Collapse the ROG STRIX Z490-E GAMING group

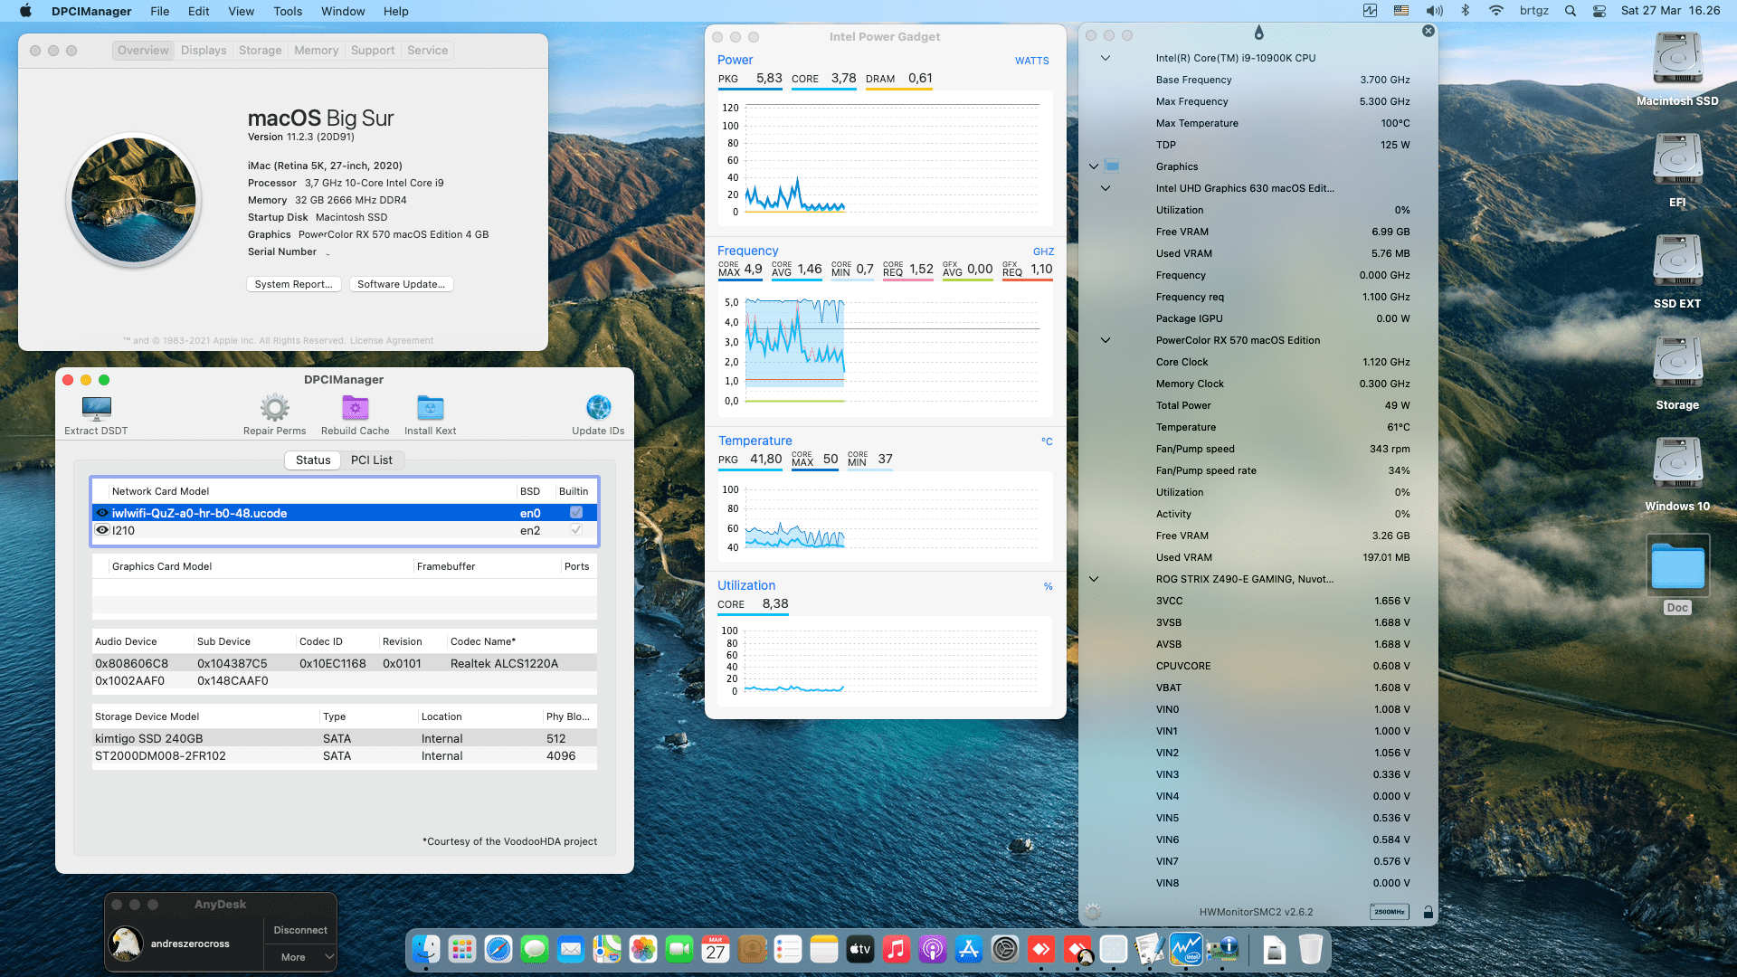tap(1094, 579)
